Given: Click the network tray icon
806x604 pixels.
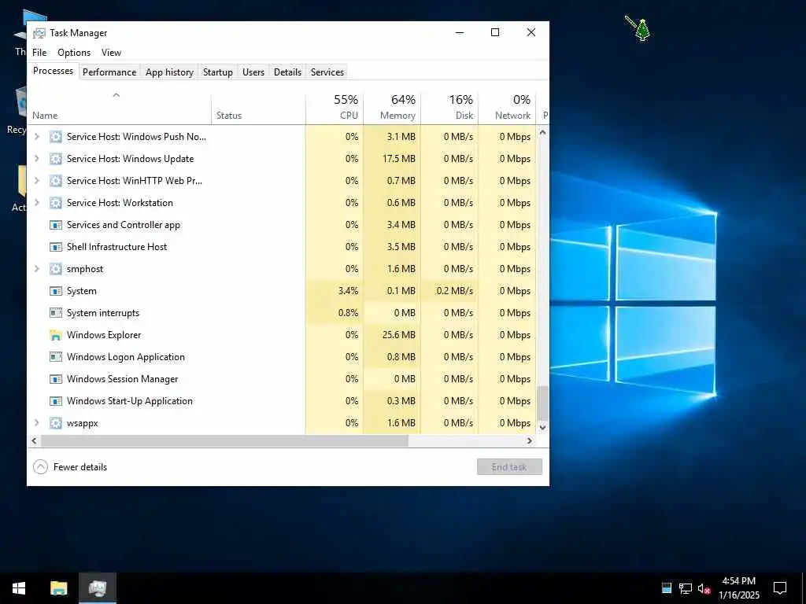Looking at the screenshot, I should click(x=686, y=588).
